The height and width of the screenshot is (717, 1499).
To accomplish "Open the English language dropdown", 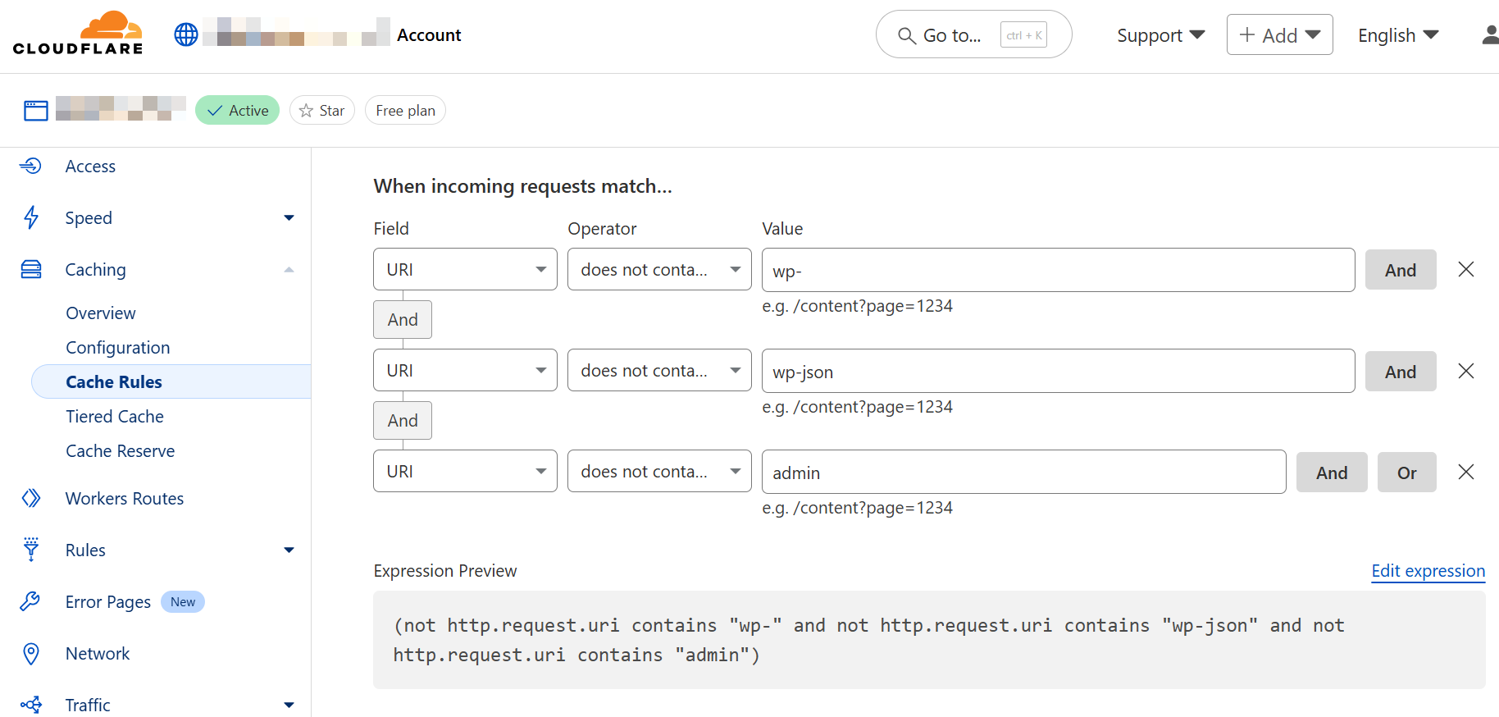I will [1398, 35].
